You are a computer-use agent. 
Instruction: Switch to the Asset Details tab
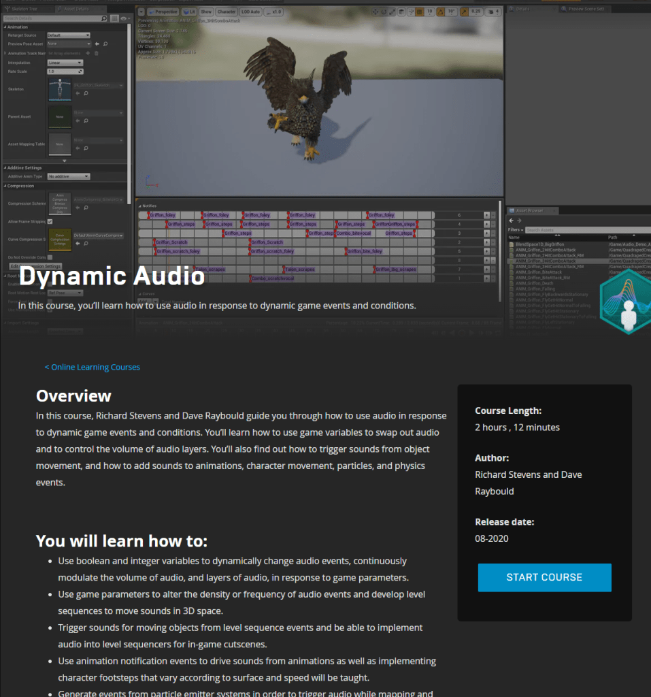pos(76,9)
